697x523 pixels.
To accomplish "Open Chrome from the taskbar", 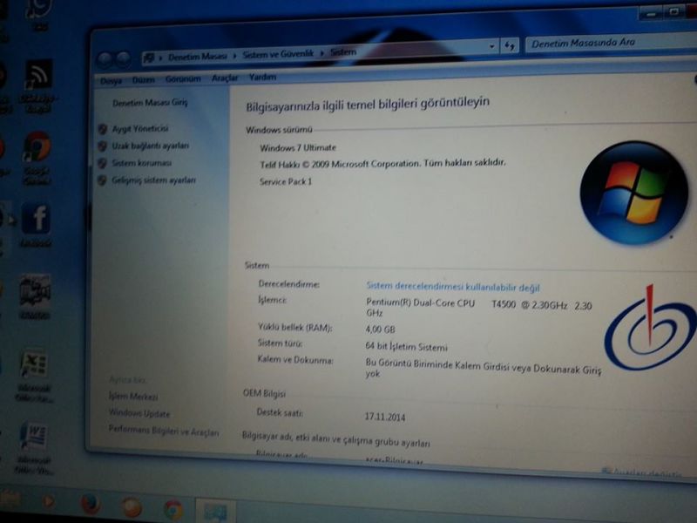I will (173, 509).
